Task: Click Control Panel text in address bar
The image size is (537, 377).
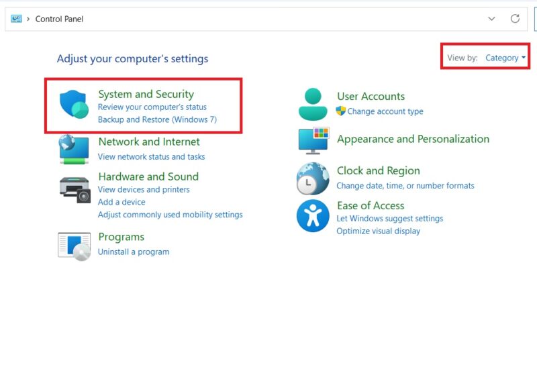Action: [59, 19]
